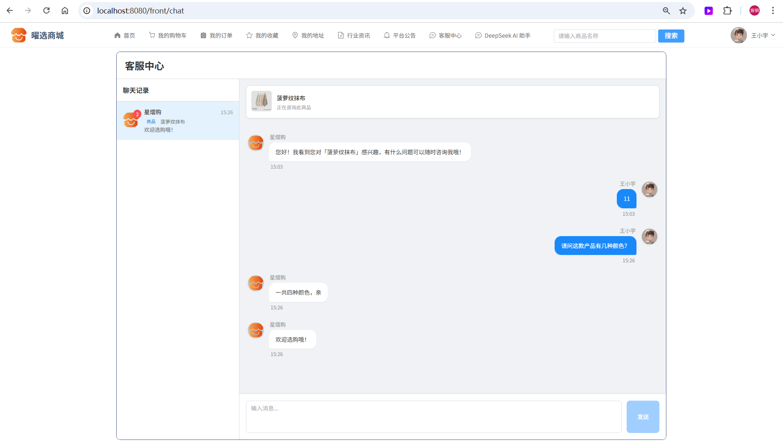The height and width of the screenshot is (444, 783).
Task: Click the 曜选商城 logo icon
Action: pos(19,36)
